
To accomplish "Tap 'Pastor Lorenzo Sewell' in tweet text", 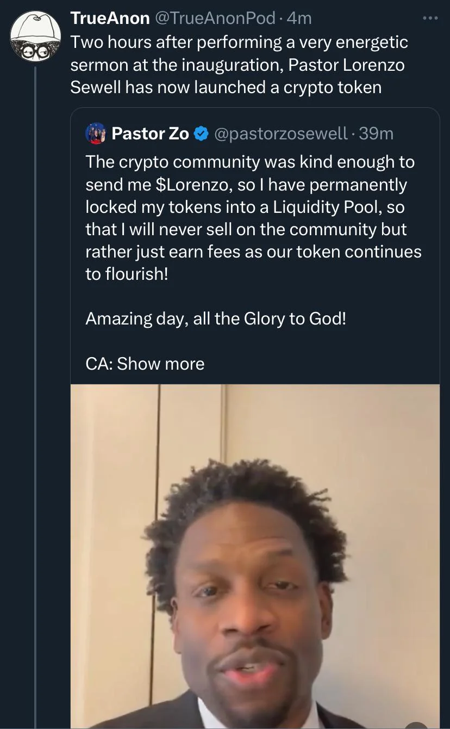I will 346,65.
